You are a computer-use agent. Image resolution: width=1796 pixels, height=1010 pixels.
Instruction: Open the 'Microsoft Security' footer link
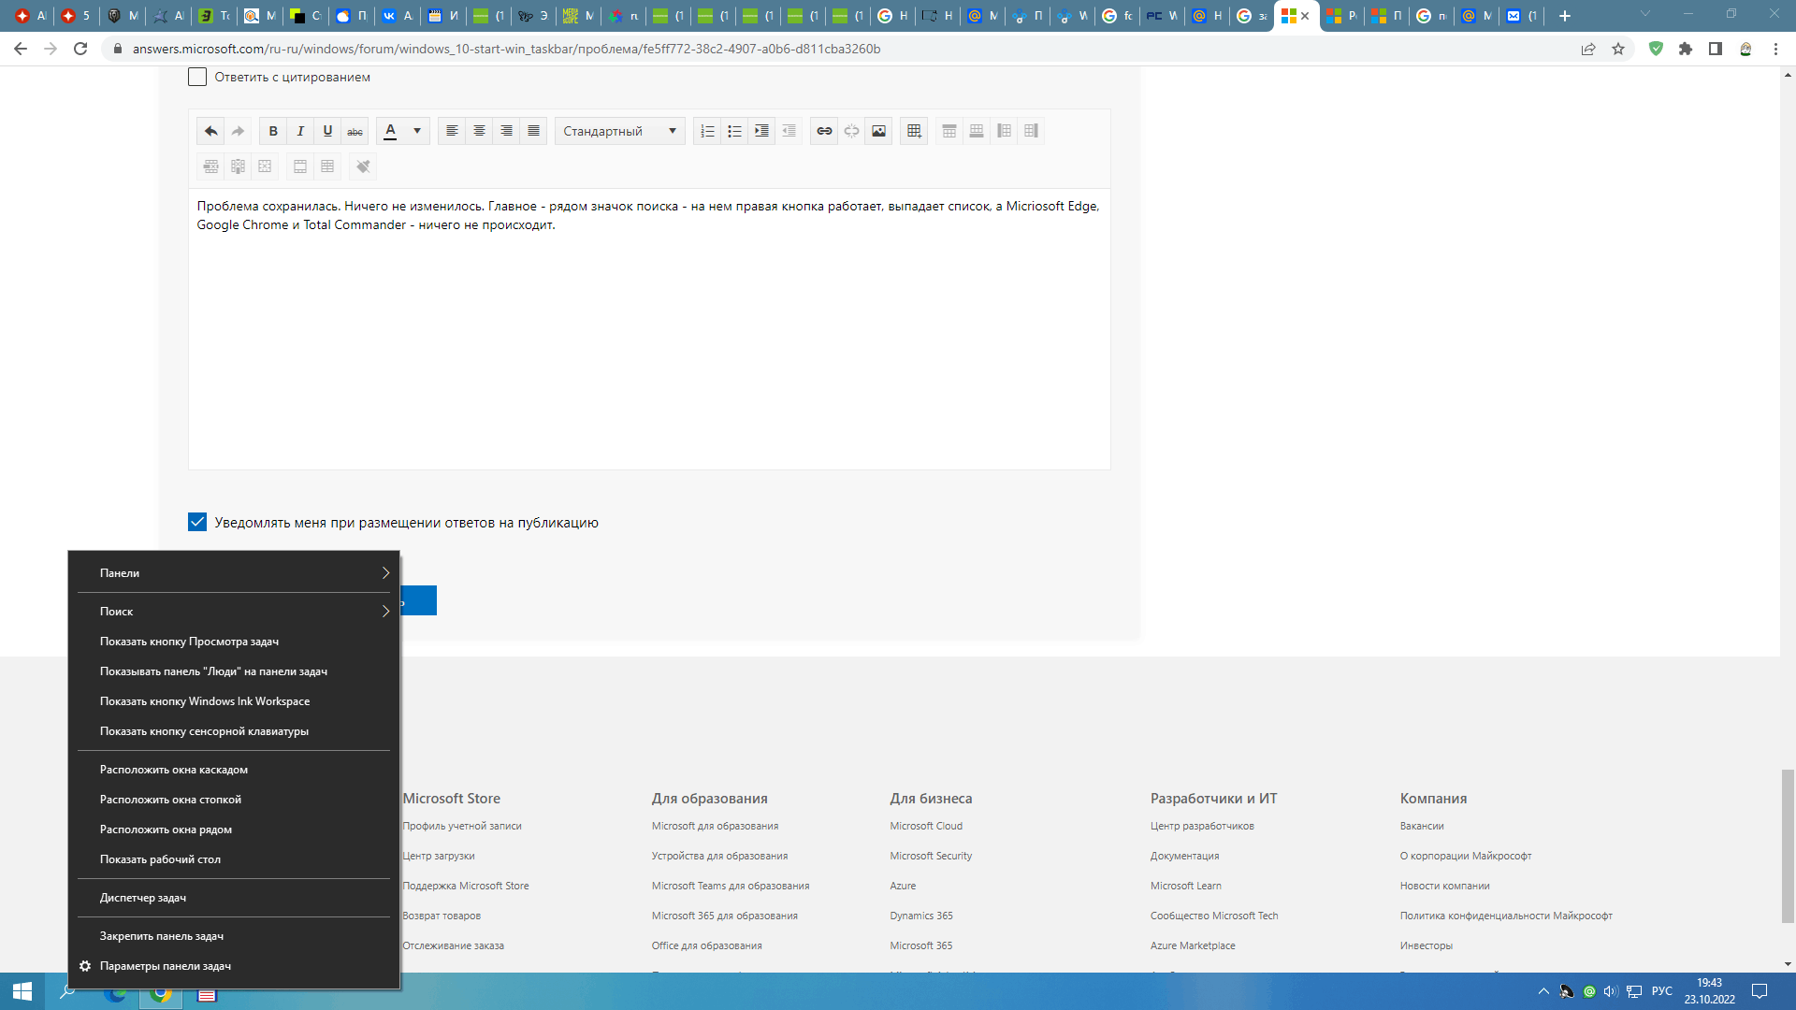coord(931,856)
